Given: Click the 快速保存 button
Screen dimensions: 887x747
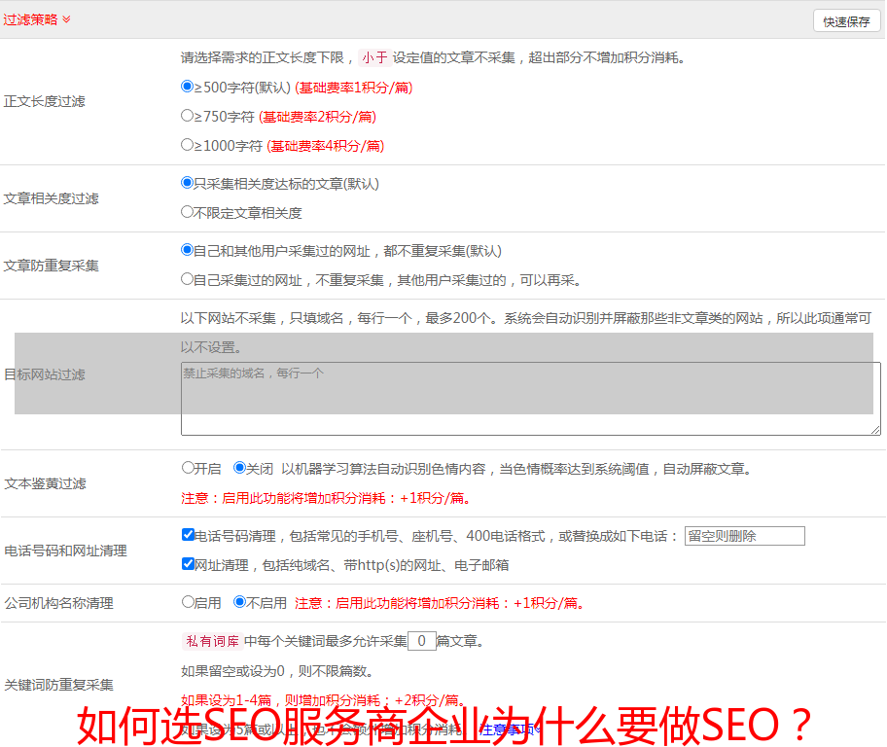Looking at the screenshot, I should [x=846, y=21].
